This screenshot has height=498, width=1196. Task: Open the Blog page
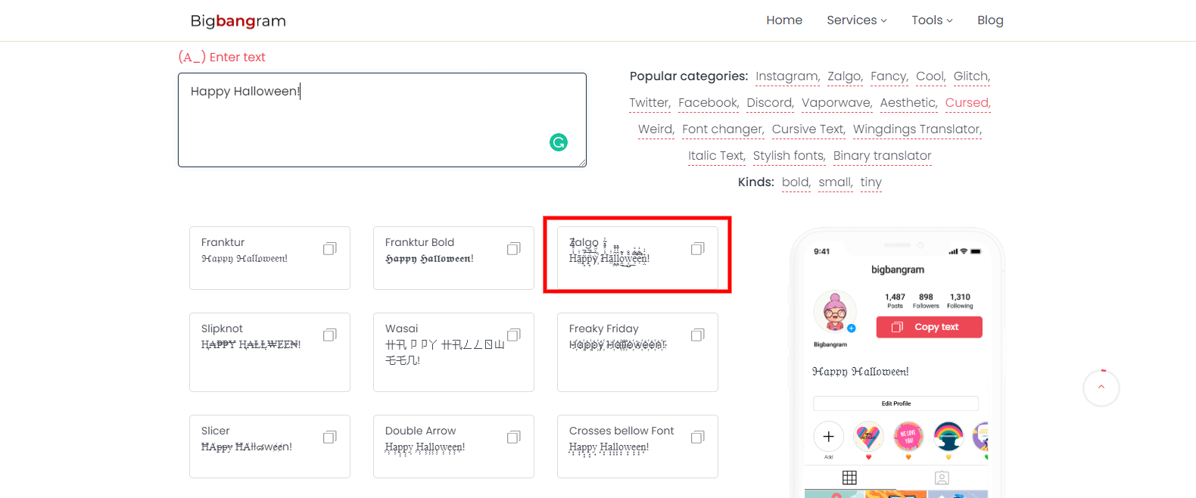[990, 20]
